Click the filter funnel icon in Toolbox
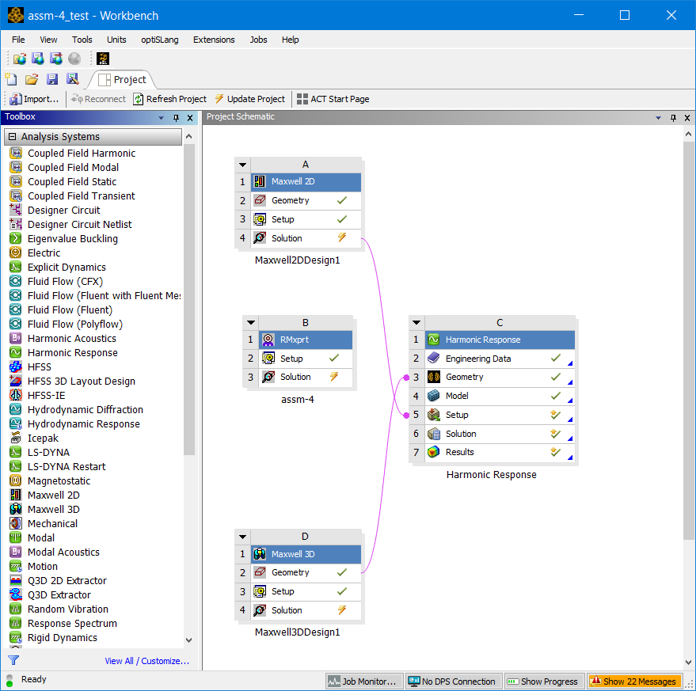The width and height of the screenshot is (696, 691). point(13,660)
